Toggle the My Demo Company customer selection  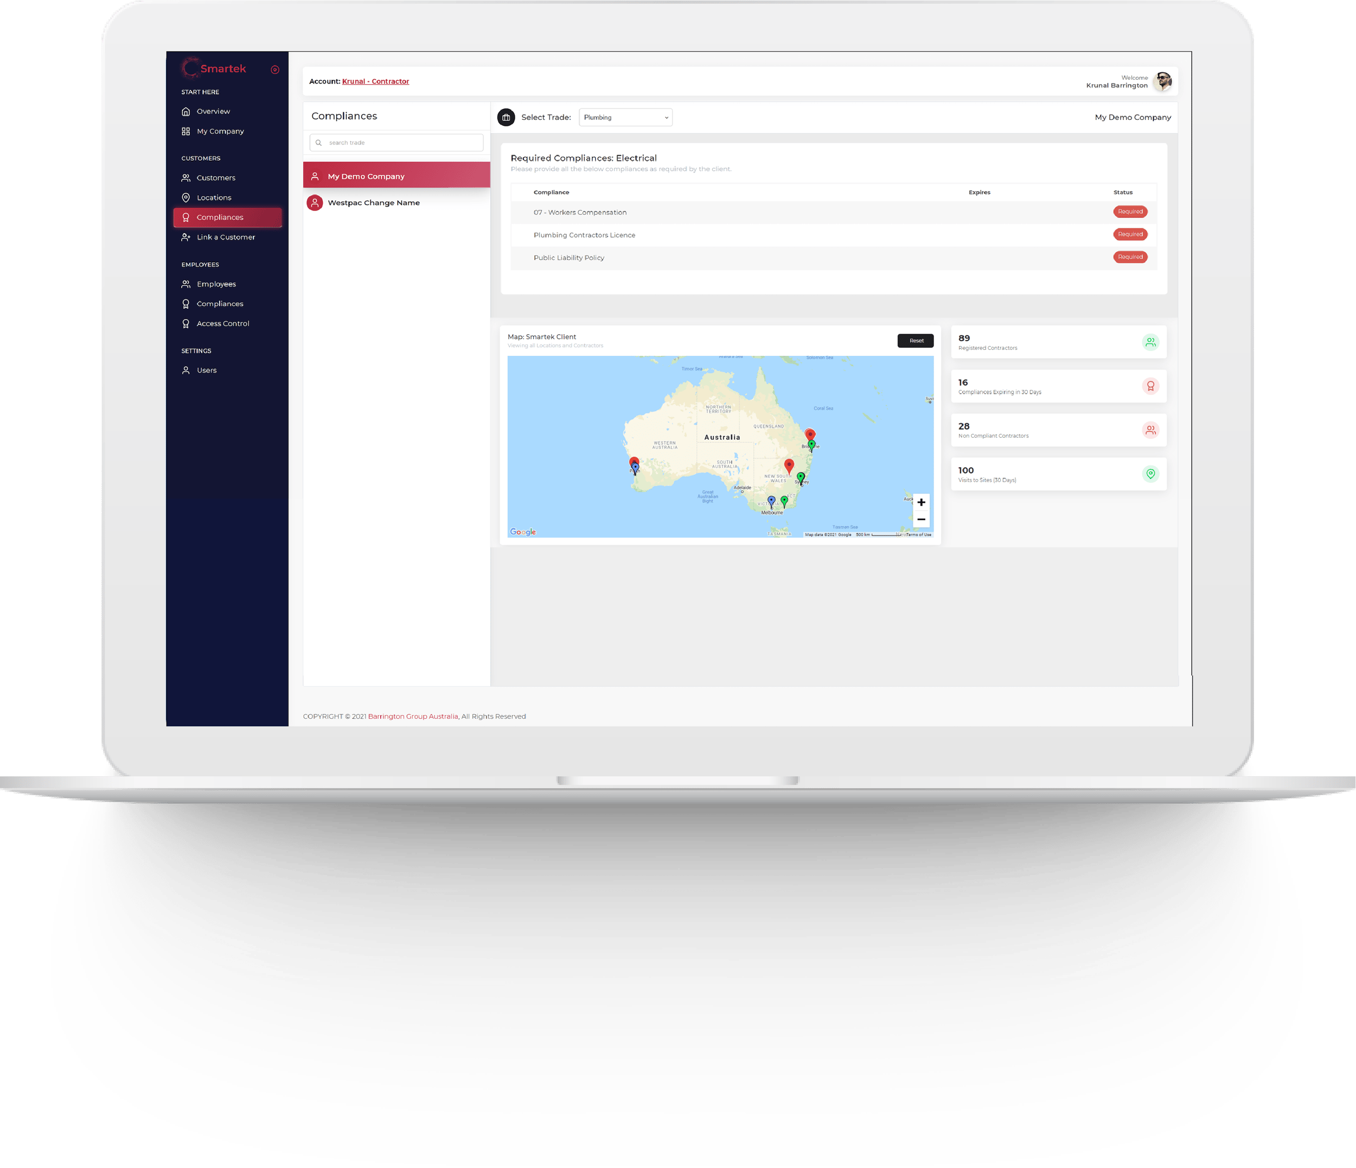[395, 175]
